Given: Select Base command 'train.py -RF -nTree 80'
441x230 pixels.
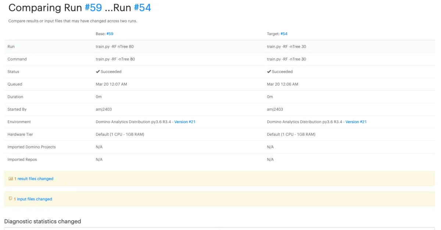Looking at the screenshot, I should (x=115, y=59).
